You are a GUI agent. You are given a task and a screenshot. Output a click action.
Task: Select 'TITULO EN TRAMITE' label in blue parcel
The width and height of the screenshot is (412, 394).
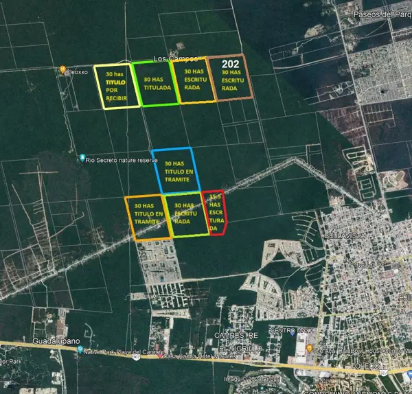click(x=179, y=176)
